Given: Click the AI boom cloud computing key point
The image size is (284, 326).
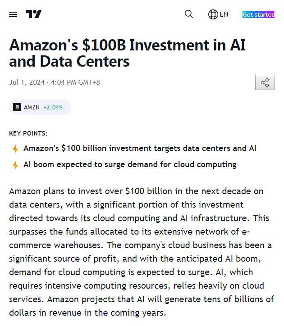Looking at the screenshot, I should [130, 164].
